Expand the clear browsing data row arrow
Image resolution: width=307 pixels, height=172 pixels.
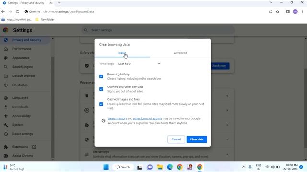227,96
